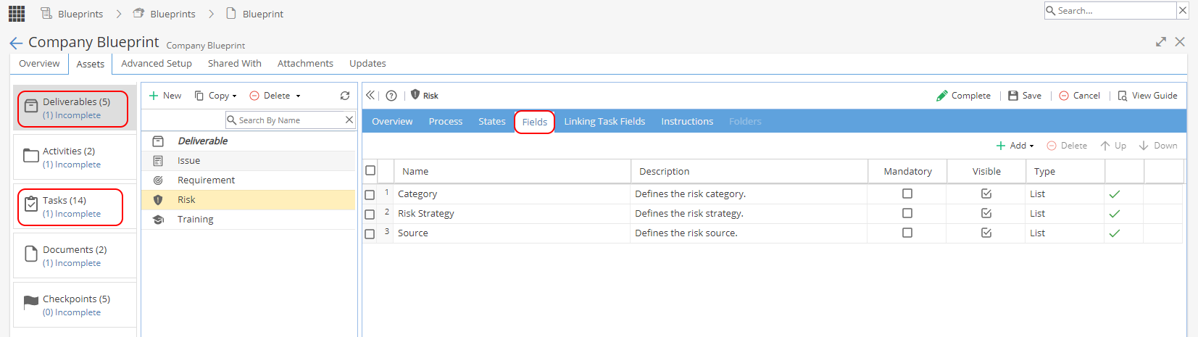Open the app launcher grid icon

[17, 13]
